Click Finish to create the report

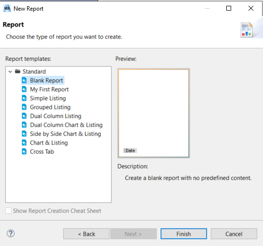coord(184,234)
